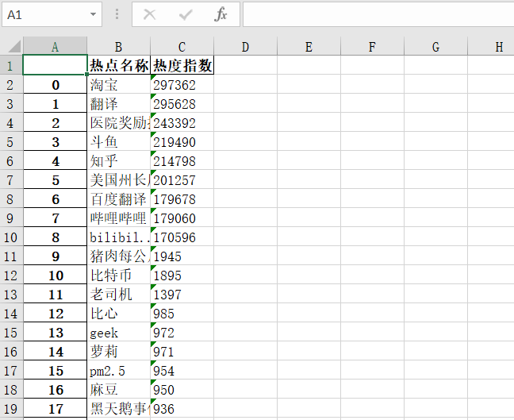Screen dimensions: 514x420
Task: Select the empty active cell A1
Action: [x=55, y=65]
